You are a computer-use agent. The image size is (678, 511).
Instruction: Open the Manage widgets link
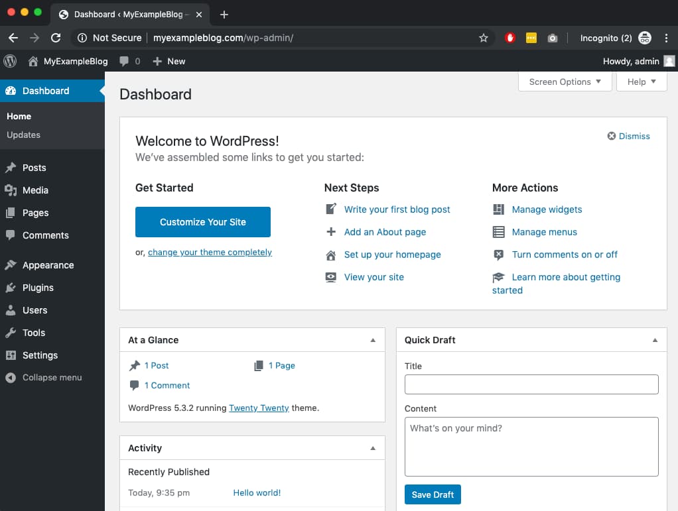point(547,209)
